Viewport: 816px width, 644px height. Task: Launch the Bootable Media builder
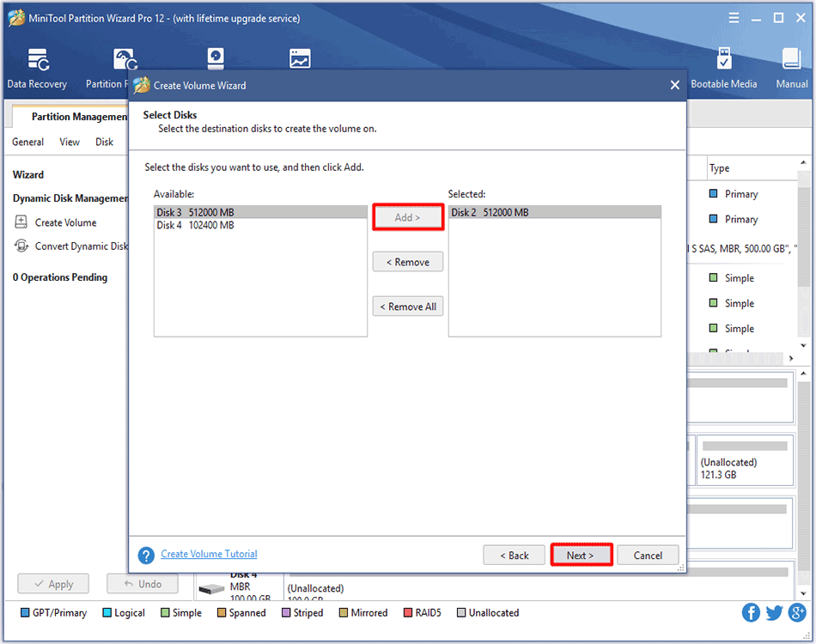(x=724, y=69)
